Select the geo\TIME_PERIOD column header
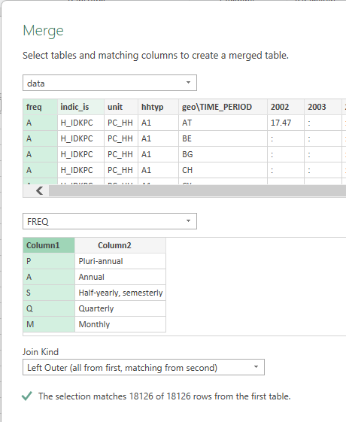This screenshot has height=422, width=346. click(x=223, y=107)
